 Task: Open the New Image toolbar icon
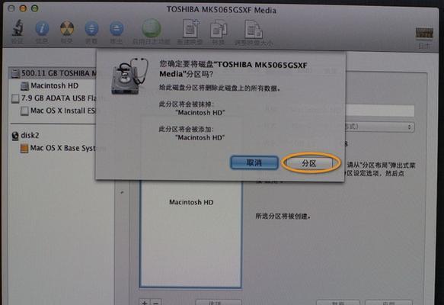click(x=190, y=28)
